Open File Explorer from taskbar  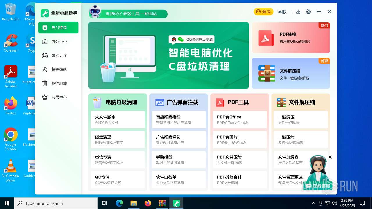(x=133, y=203)
